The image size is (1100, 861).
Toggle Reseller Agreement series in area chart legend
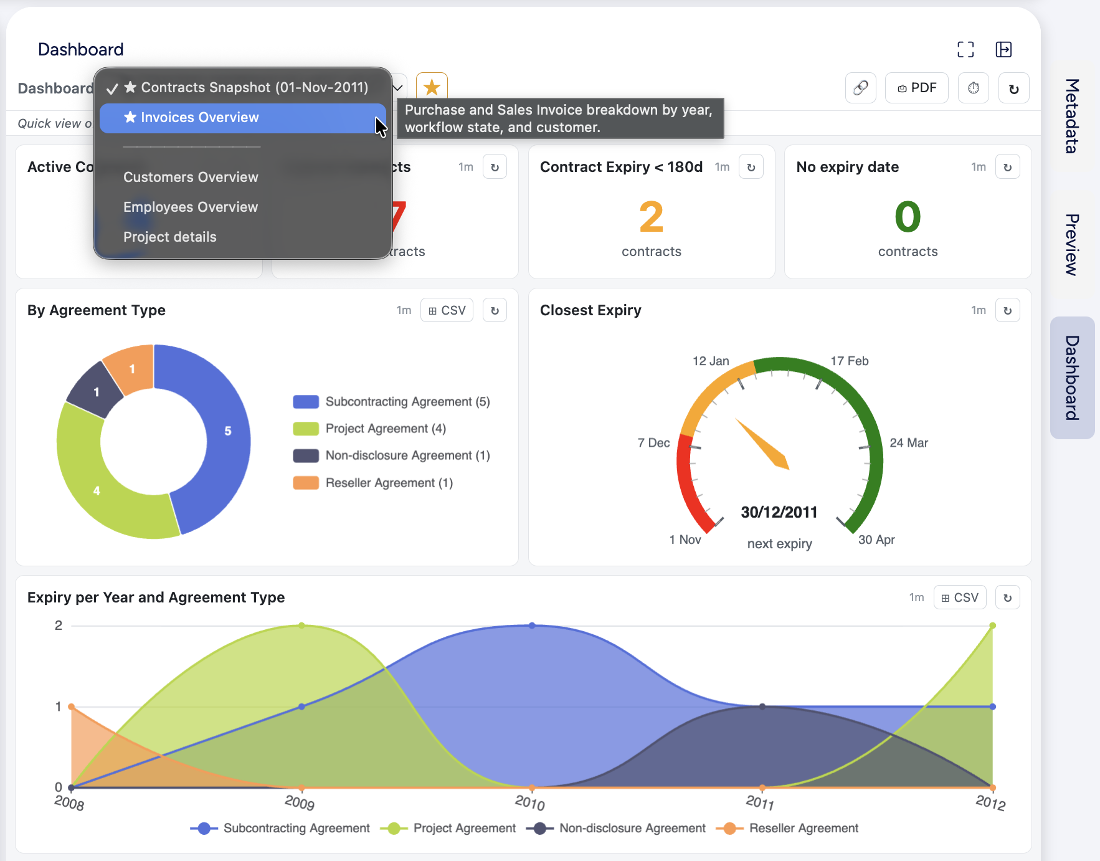787,828
